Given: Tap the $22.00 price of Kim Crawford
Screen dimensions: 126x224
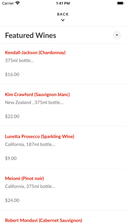Looking at the screenshot, I should [12, 117].
